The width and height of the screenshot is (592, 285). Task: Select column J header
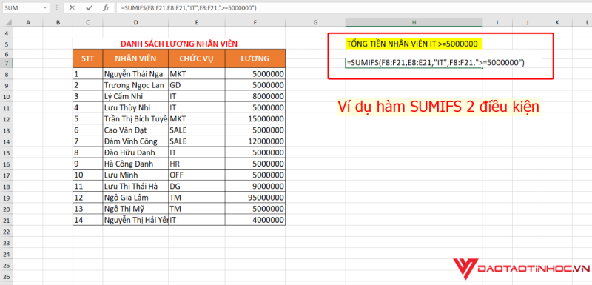[x=527, y=23]
